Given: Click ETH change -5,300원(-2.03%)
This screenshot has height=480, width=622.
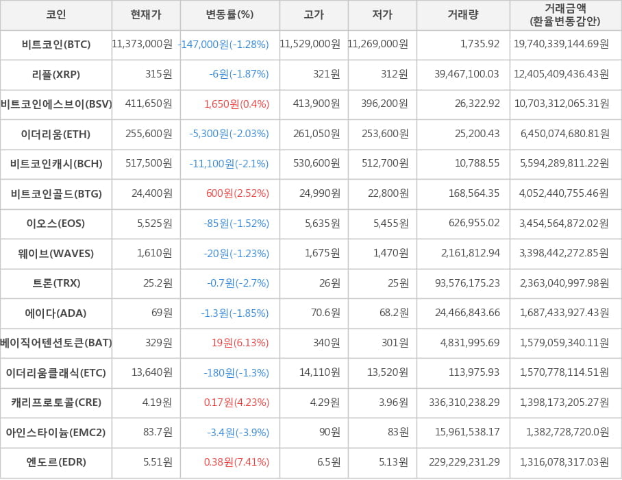Looking at the screenshot, I should click(229, 134).
